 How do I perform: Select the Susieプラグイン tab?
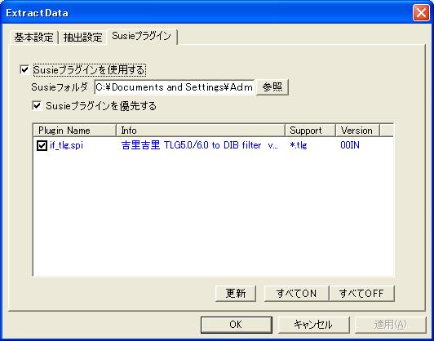click(x=141, y=36)
